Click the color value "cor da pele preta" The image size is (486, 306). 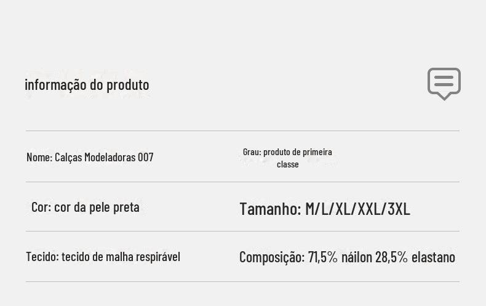click(97, 207)
